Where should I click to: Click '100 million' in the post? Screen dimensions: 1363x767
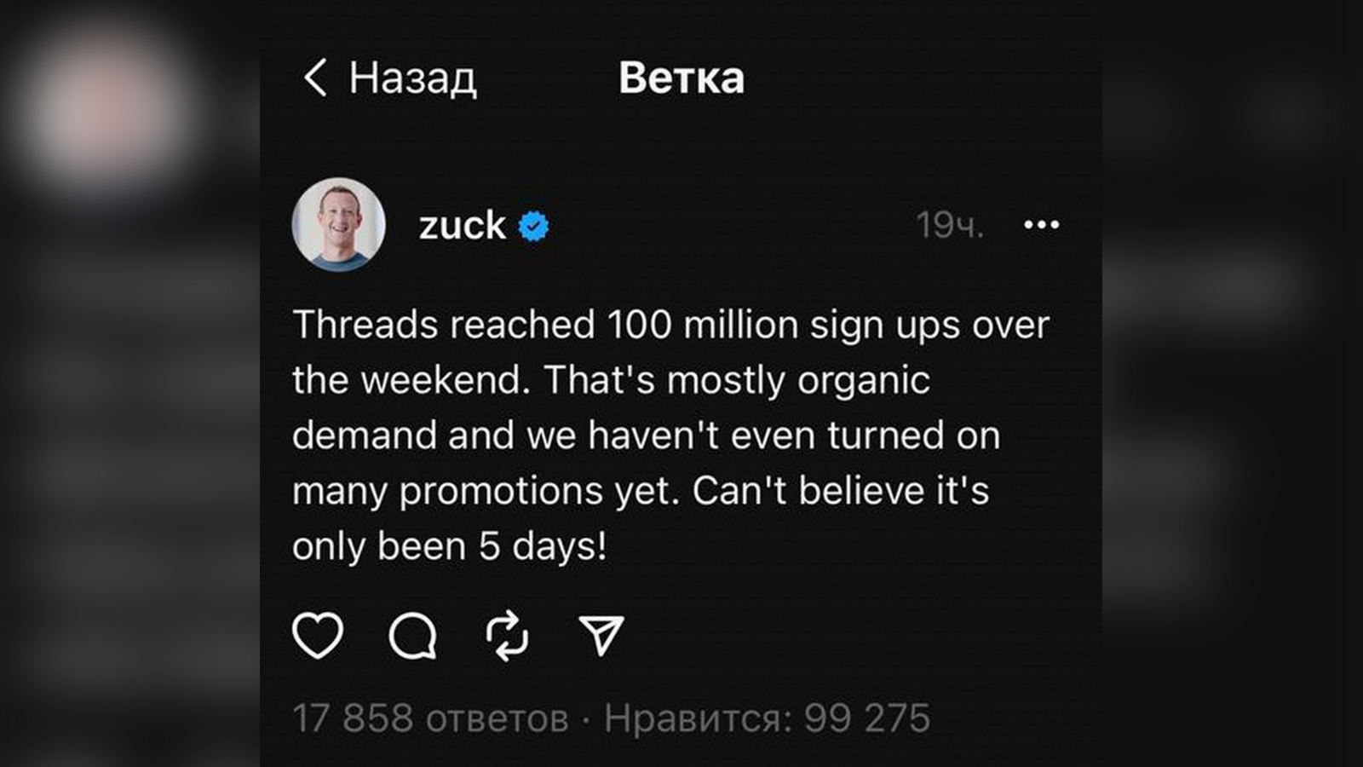703,325
